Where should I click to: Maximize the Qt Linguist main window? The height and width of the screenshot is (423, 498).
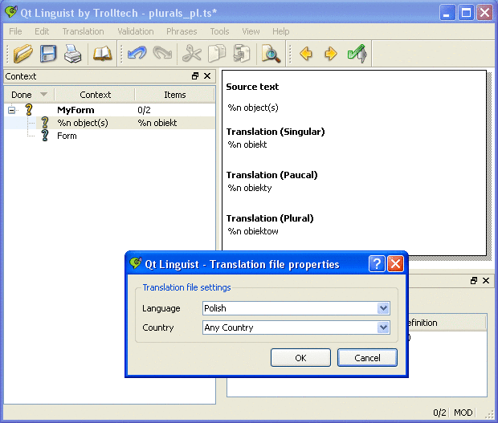466,13
